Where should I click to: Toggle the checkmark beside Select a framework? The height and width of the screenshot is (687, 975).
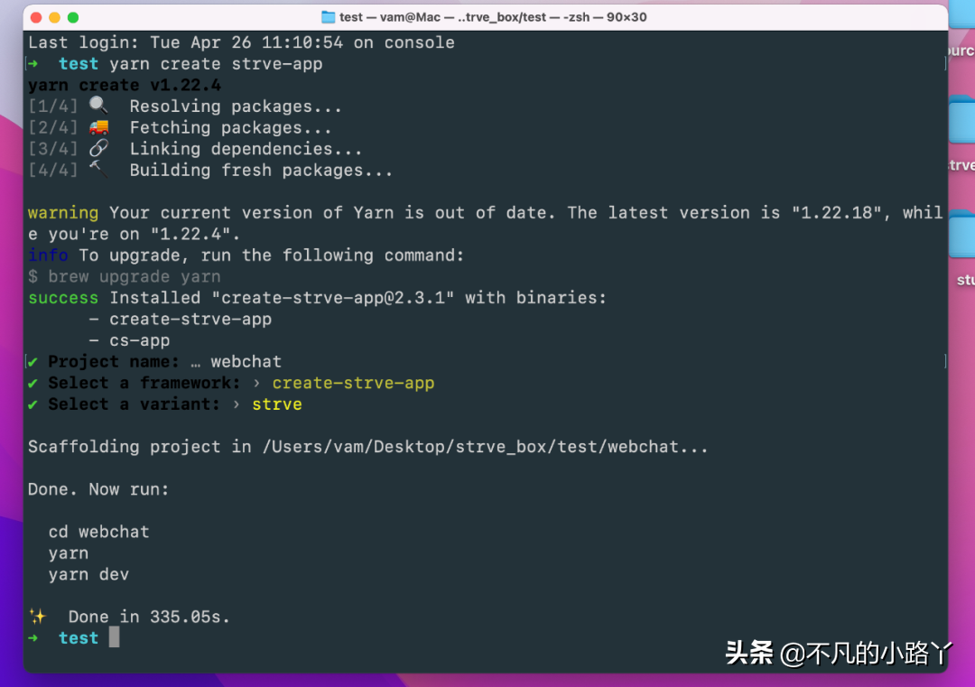point(32,382)
